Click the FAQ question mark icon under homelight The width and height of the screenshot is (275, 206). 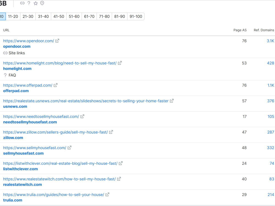(5, 75)
